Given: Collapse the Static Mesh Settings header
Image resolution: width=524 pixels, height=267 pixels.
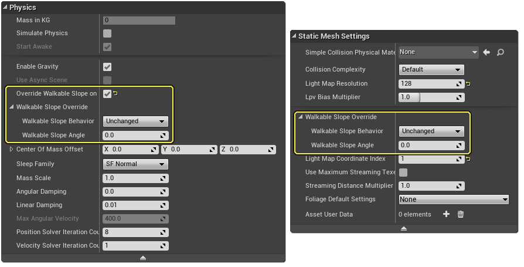Looking at the screenshot, I should (x=294, y=36).
